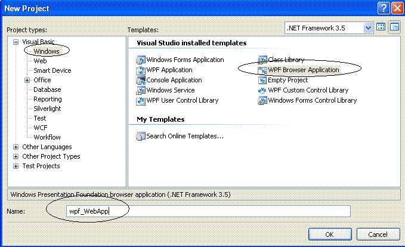Expand the Office project type node

click(27, 80)
